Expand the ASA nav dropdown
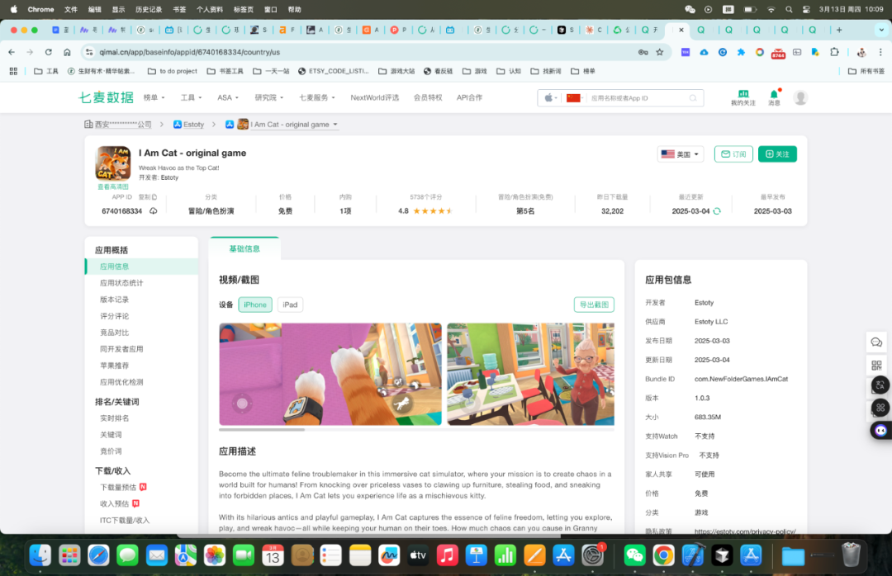 pos(228,98)
